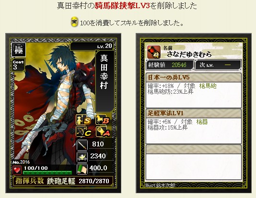Screen dimensions: 256x198
Task: Click the red heart HP icon
Action: click(x=17, y=170)
